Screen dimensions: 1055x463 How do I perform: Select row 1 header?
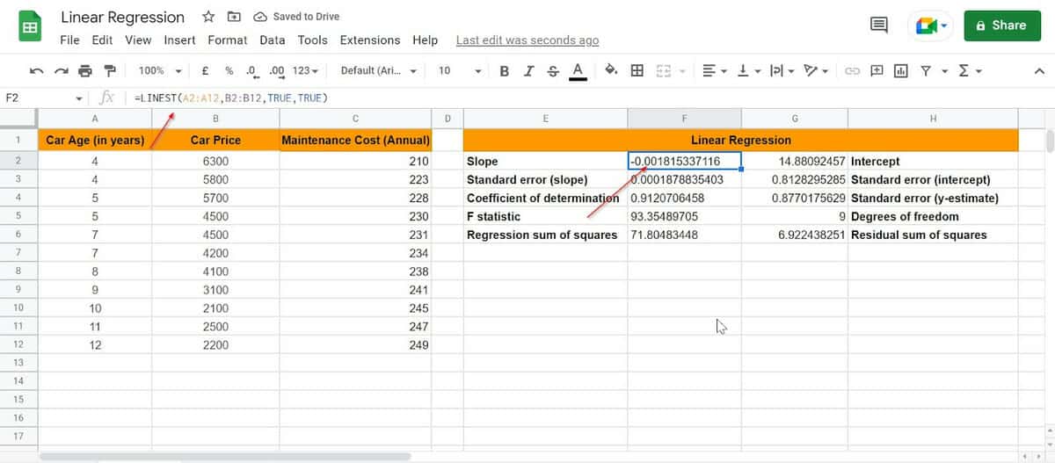(x=18, y=140)
